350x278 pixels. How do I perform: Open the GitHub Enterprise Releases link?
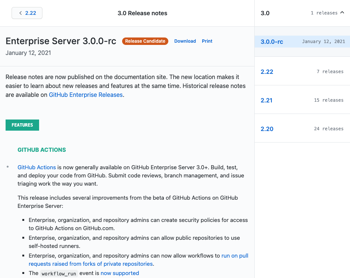click(x=86, y=95)
